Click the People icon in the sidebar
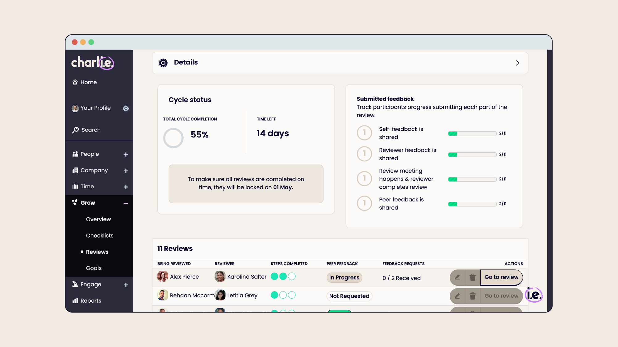This screenshot has height=347, width=618. (x=75, y=154)
